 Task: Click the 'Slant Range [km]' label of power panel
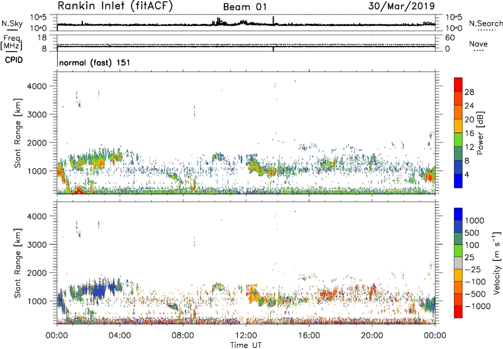(18, 133)
